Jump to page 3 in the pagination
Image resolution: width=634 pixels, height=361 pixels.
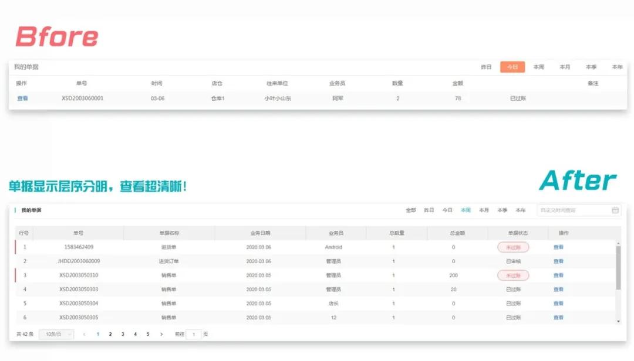pos(123,334)
